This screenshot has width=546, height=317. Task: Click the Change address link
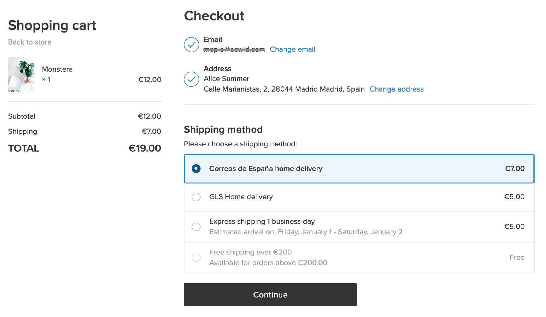(396, 89)
